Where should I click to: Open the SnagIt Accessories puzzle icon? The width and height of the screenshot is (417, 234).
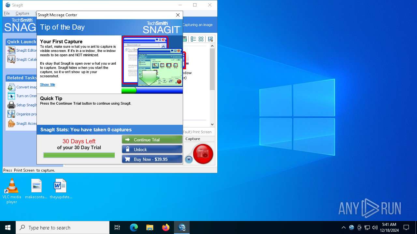click(11, 123)
